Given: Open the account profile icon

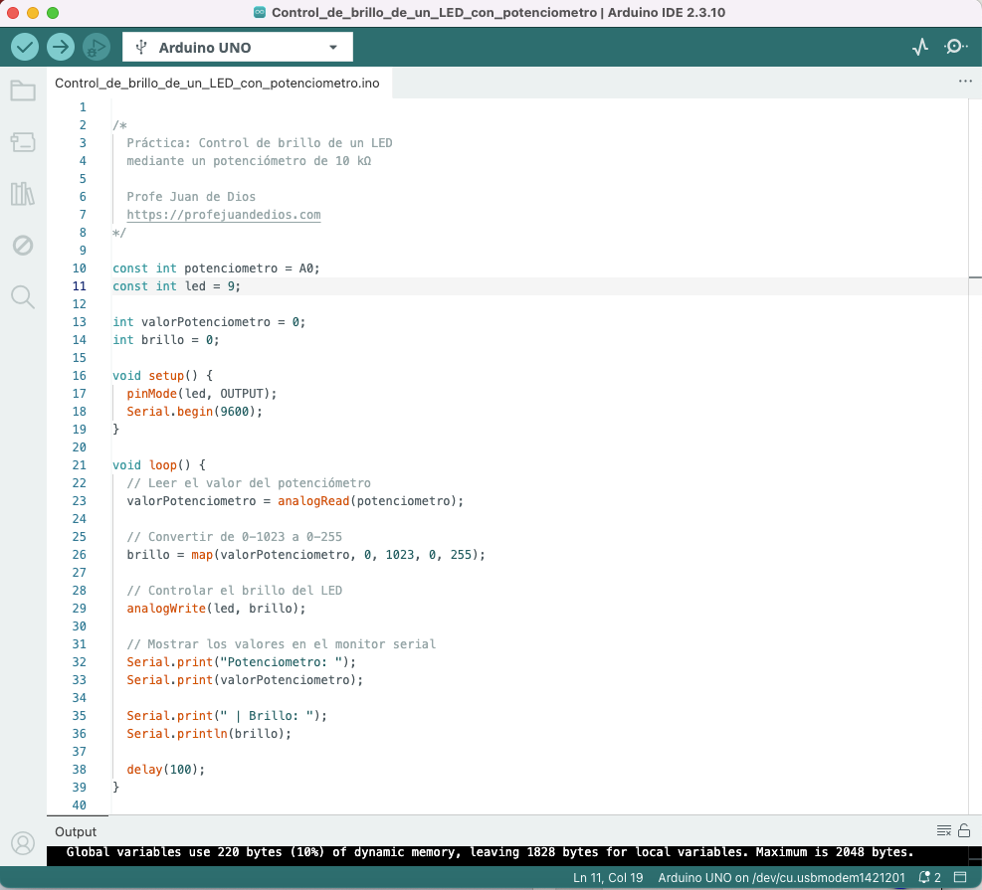Looking at the screenshot, I should coord(23,843).
